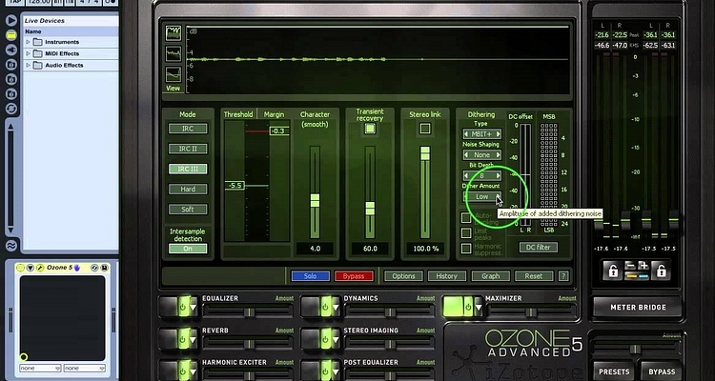The height and width of the screenshot is (381, 715).
Task: Select the IRC II limiter mode
Action: pos(188,149)
